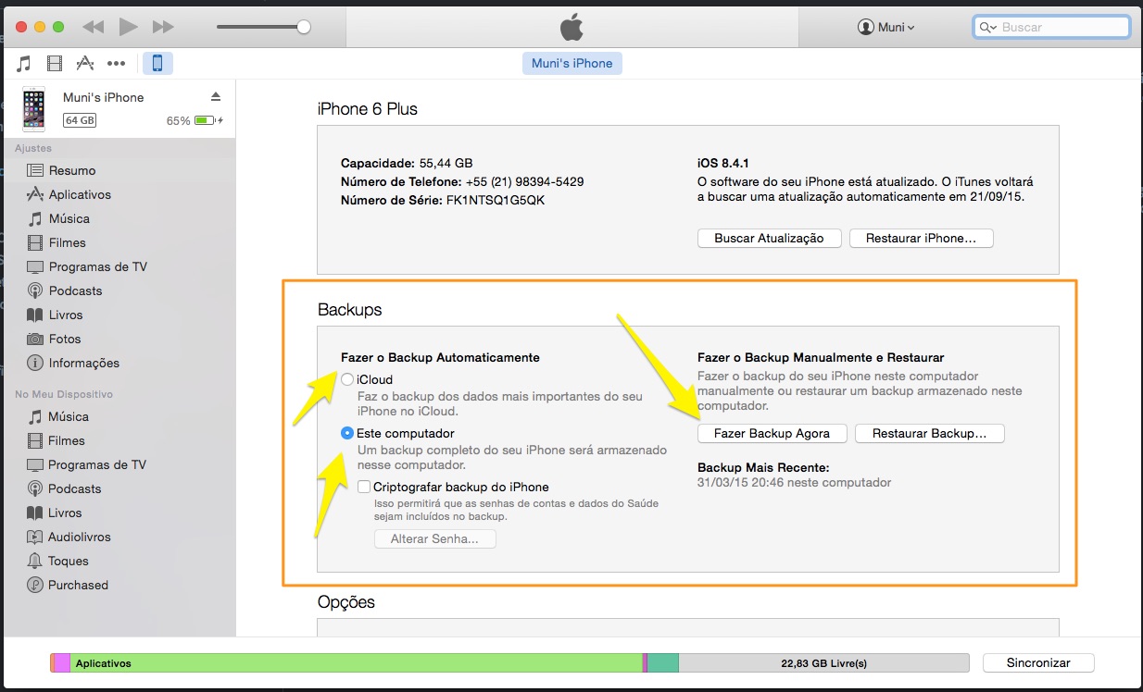Skip ahead with the next track button
The height and width of the screenshot is (692, 1143).
[x=163, y=27]
